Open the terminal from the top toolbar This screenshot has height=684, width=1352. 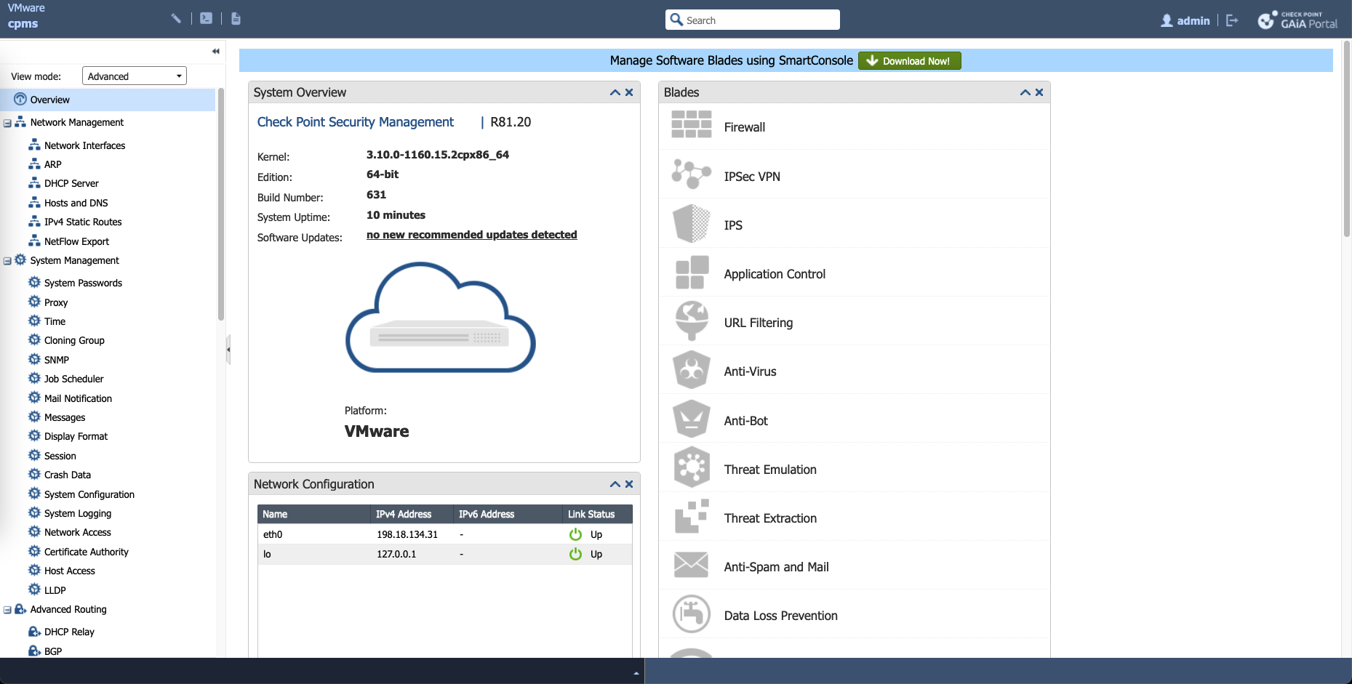pyautogui.click(x=207, y=19)
